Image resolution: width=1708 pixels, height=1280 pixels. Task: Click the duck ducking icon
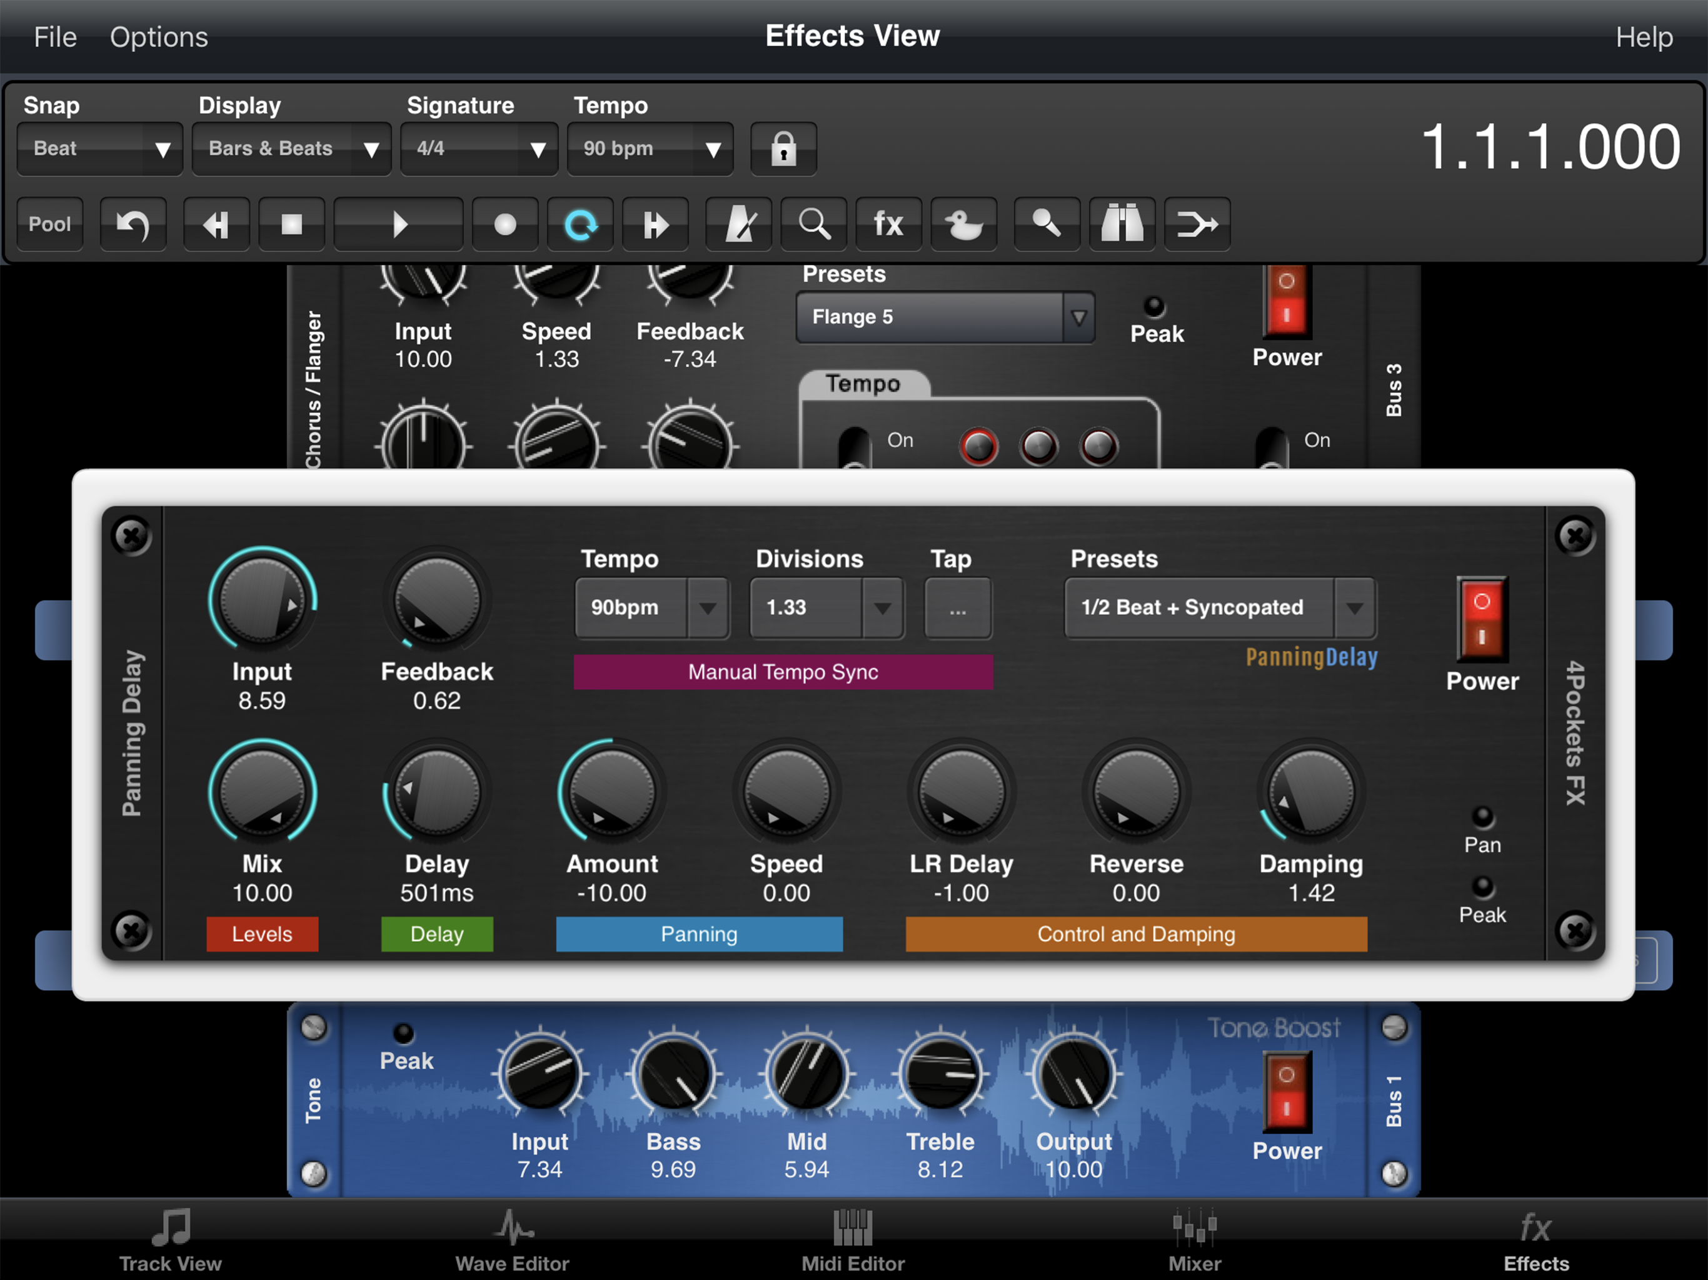[x=963, y=224]
